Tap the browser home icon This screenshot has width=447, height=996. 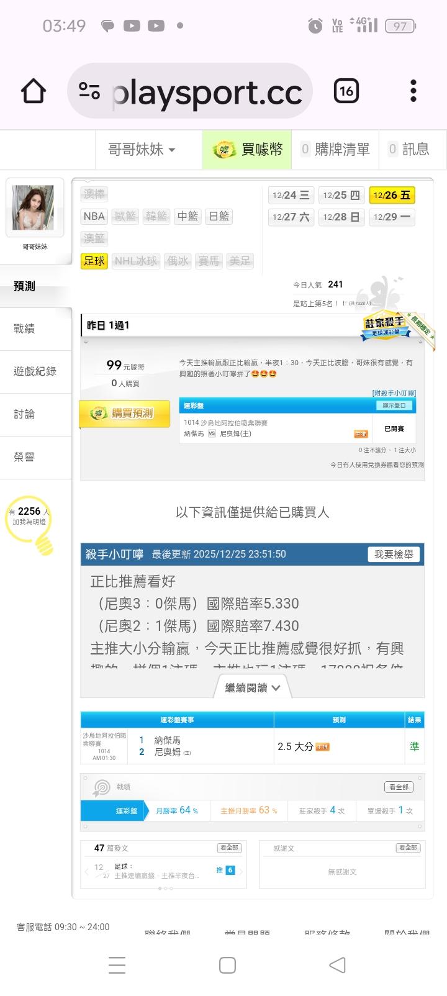(x=34, y=91)
